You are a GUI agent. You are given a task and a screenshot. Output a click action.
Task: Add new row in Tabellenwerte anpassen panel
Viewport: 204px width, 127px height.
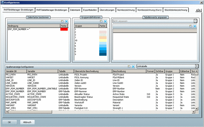(191, 26)
